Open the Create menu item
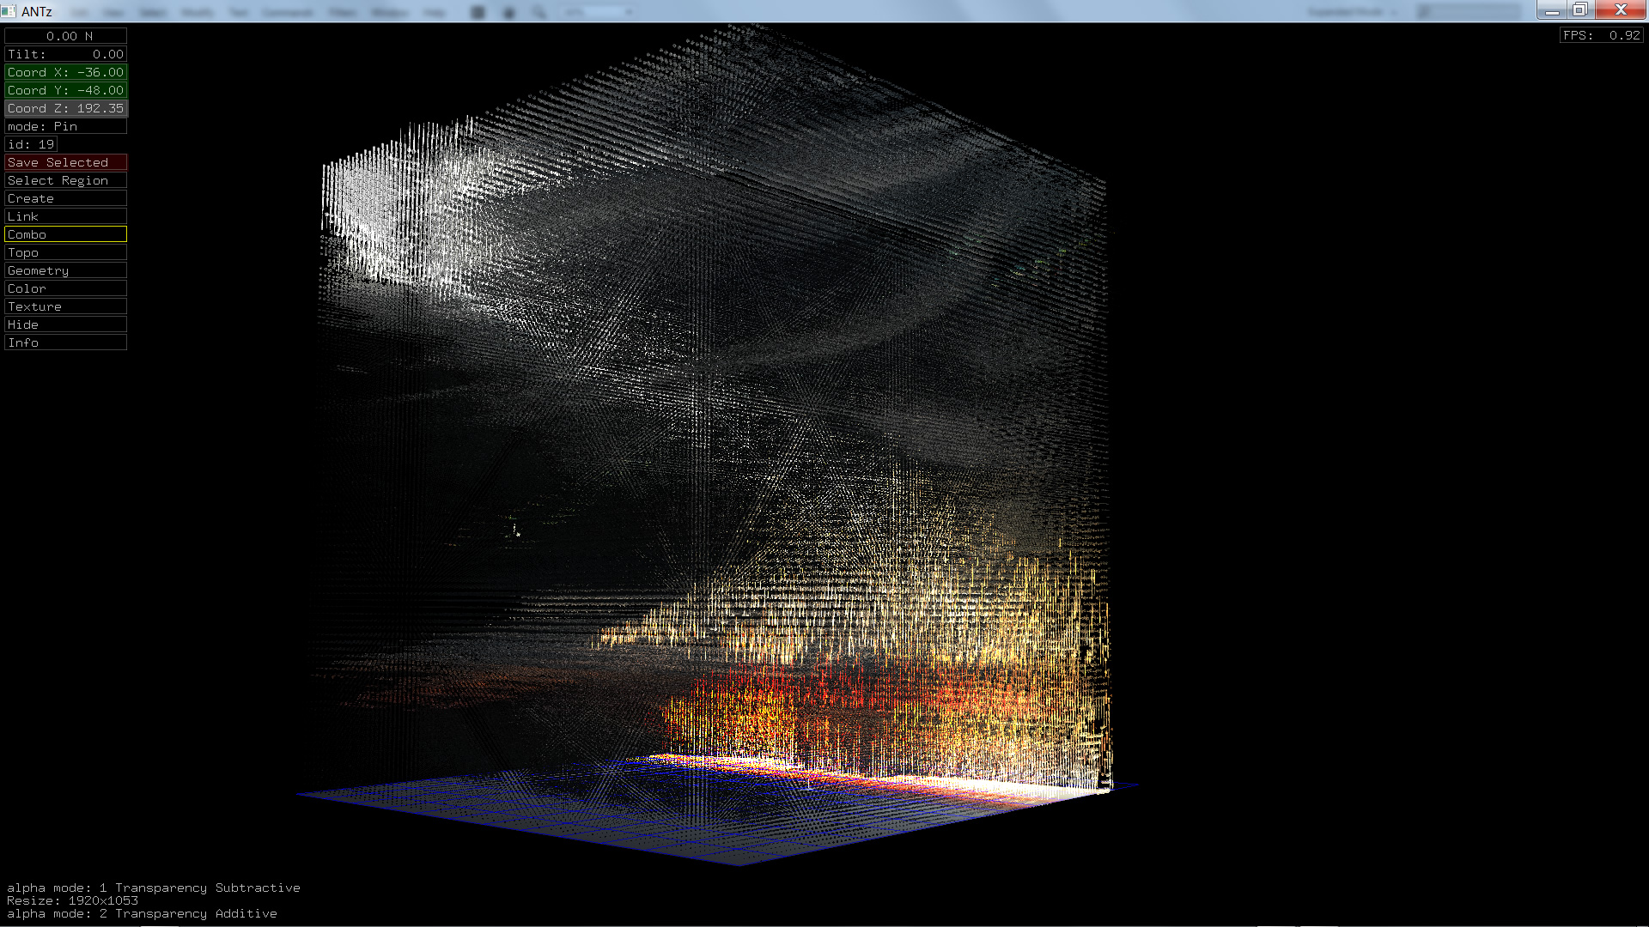Image resolution: width=1649 pixels, height=927 pixels. tap(66, 198)
